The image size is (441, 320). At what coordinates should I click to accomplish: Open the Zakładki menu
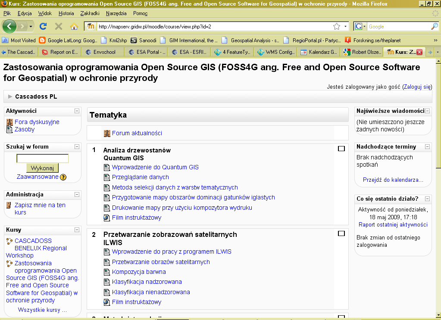point(90,13)
